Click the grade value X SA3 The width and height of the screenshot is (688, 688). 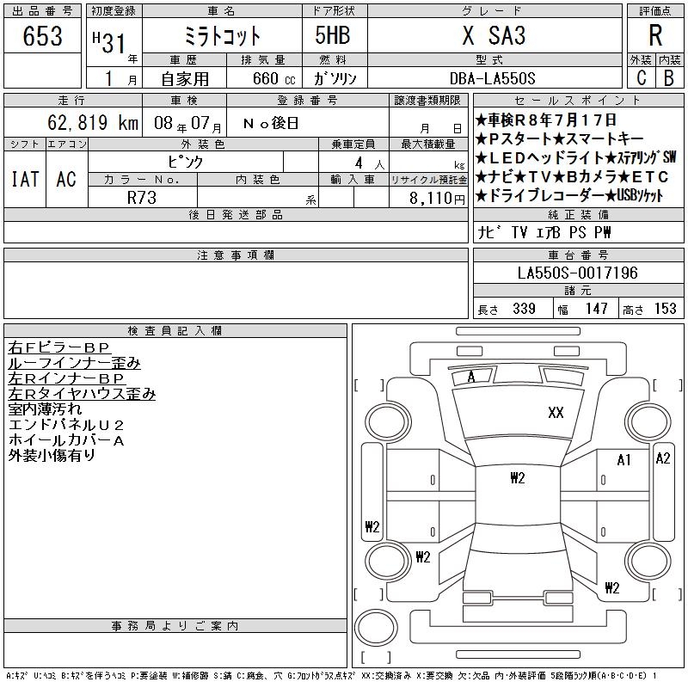tap(494, 35)
